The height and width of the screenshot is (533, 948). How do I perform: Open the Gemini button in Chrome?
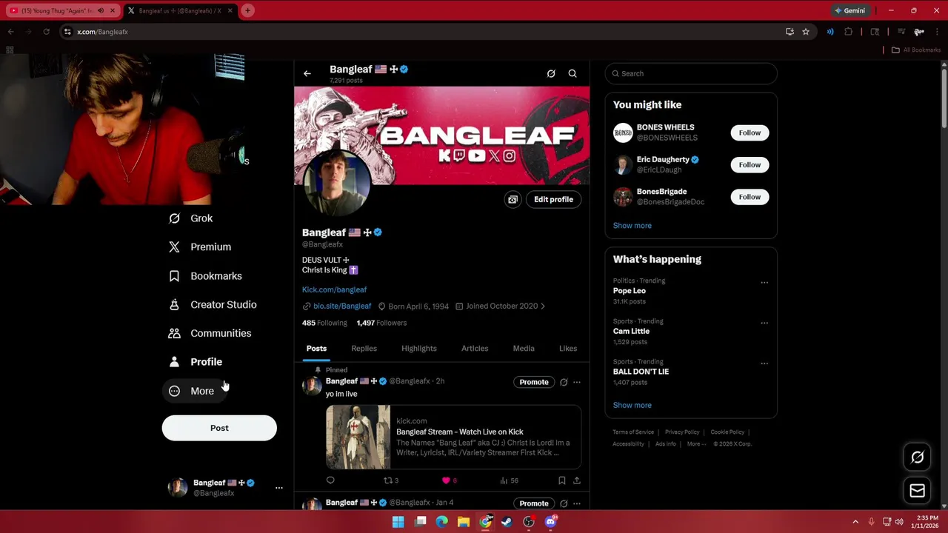click(849, 11)
